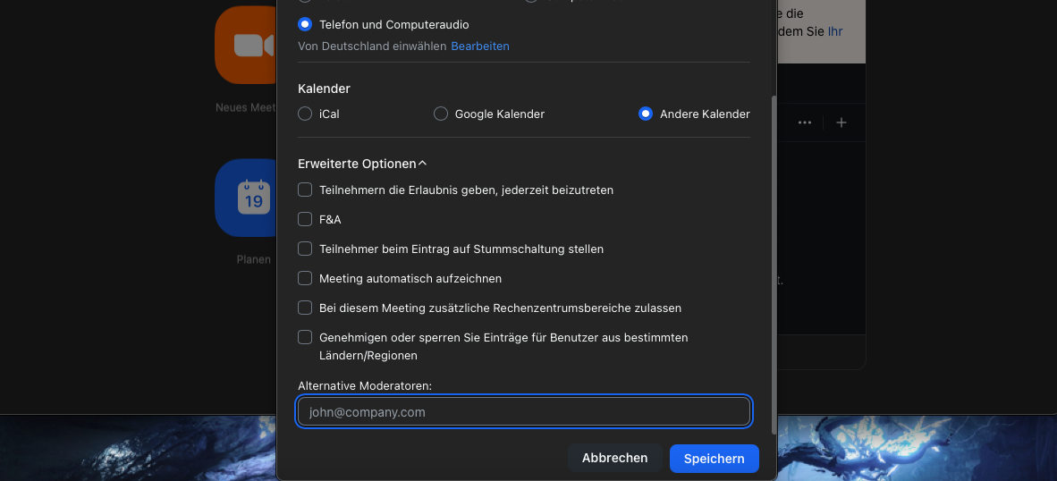Screen dimensions: 1057x481
Task: Click the Bearbeiten link
Action: click(x=480, y=46)
